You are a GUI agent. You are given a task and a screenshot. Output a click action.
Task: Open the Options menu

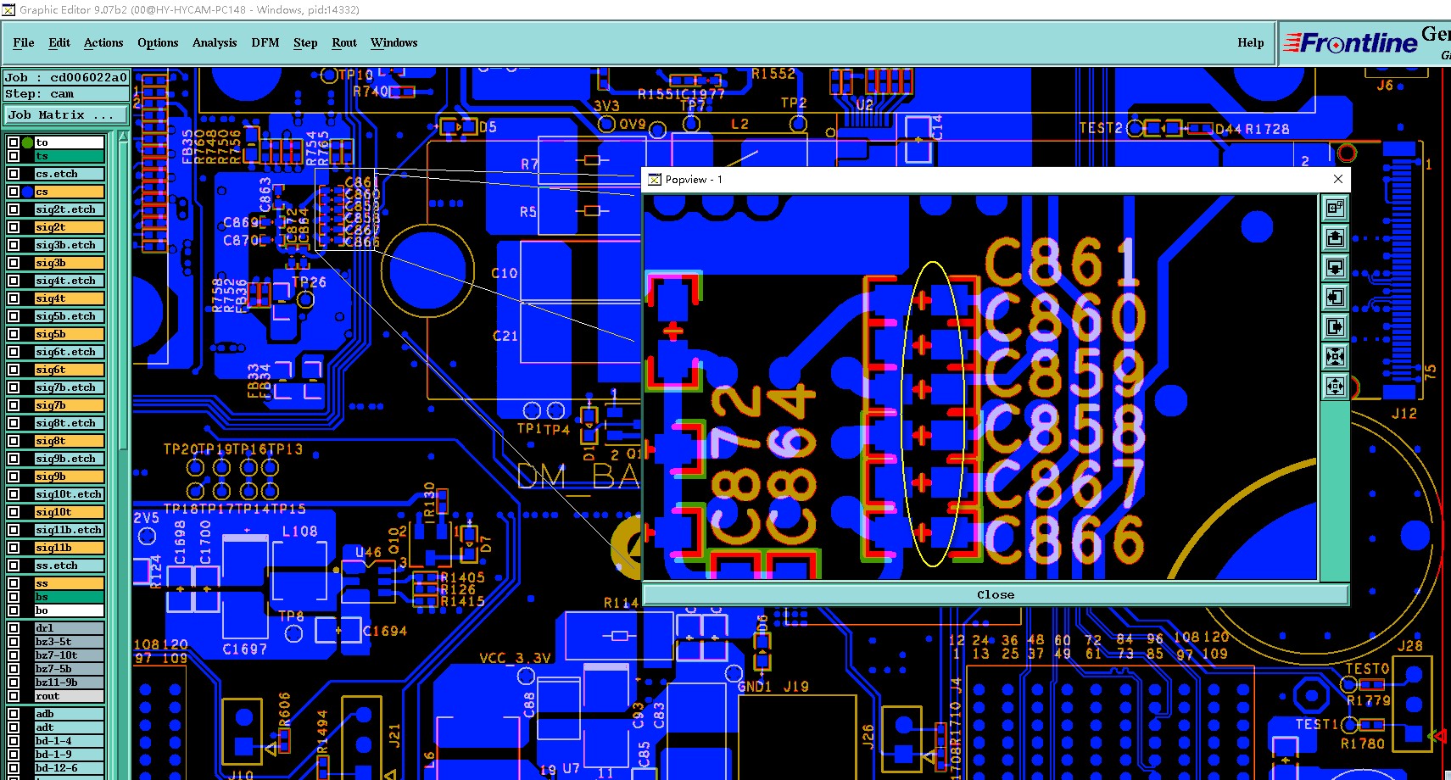coord(158,42)
